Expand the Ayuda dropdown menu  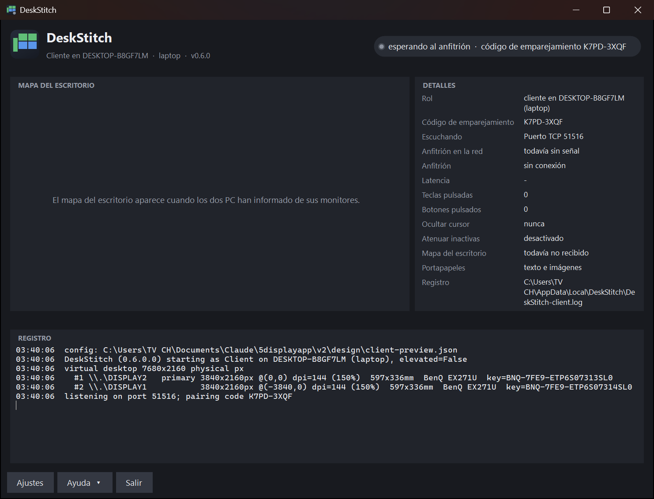pyautogui.click(x=85, y=483)
